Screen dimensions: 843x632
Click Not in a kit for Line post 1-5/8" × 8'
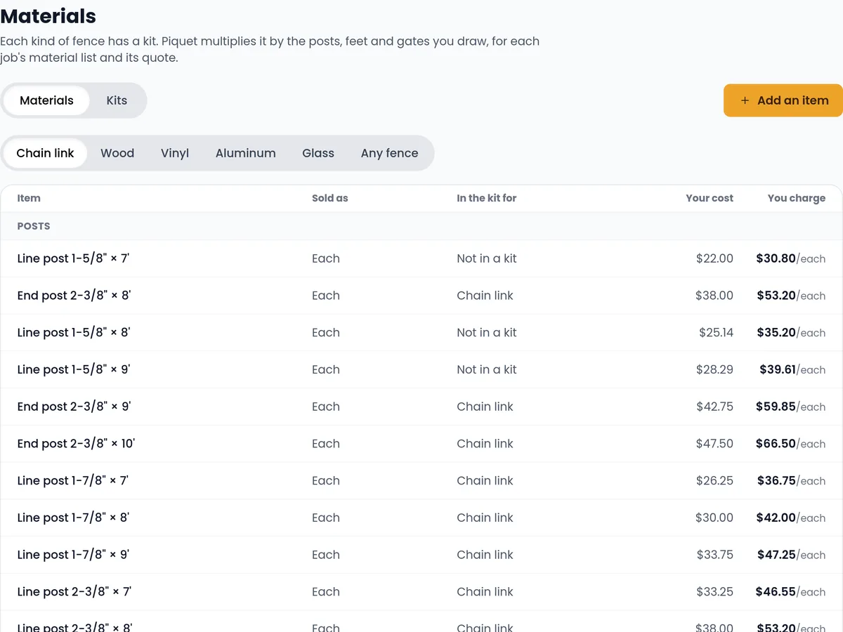486,333
